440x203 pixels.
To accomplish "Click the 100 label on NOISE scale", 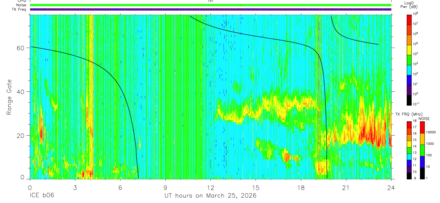I will (x=429, y=155).
